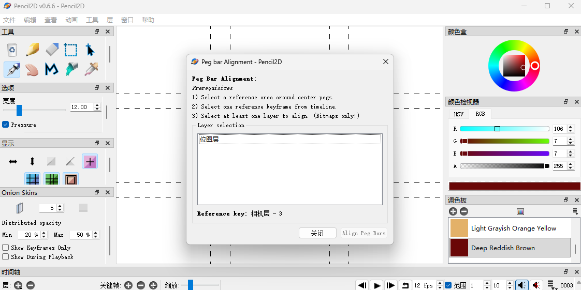This screenshot has height=290, width=581.
Task: Toggle the Pressure checkbox
Action: [5, 125]
